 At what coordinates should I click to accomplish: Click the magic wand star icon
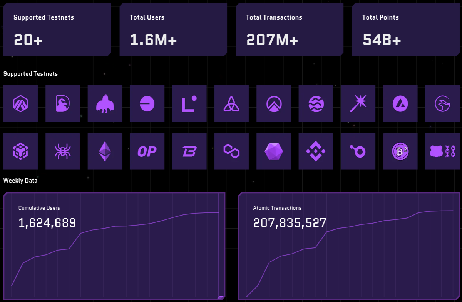coord(358,104)
